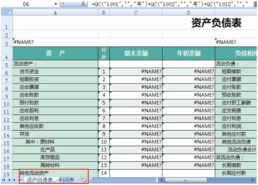This screenshot has height=185, width=258.
Task: Click the formula bar with QC formula
Action: (170, 4)
